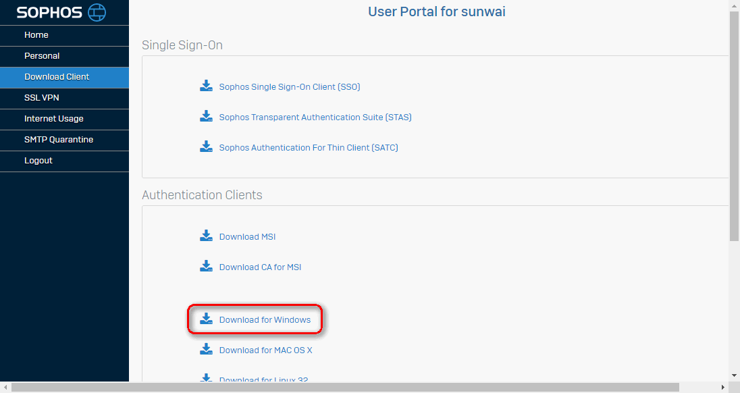
Task: Click the Download for Linux 32 link
Action: click(263, 378)
